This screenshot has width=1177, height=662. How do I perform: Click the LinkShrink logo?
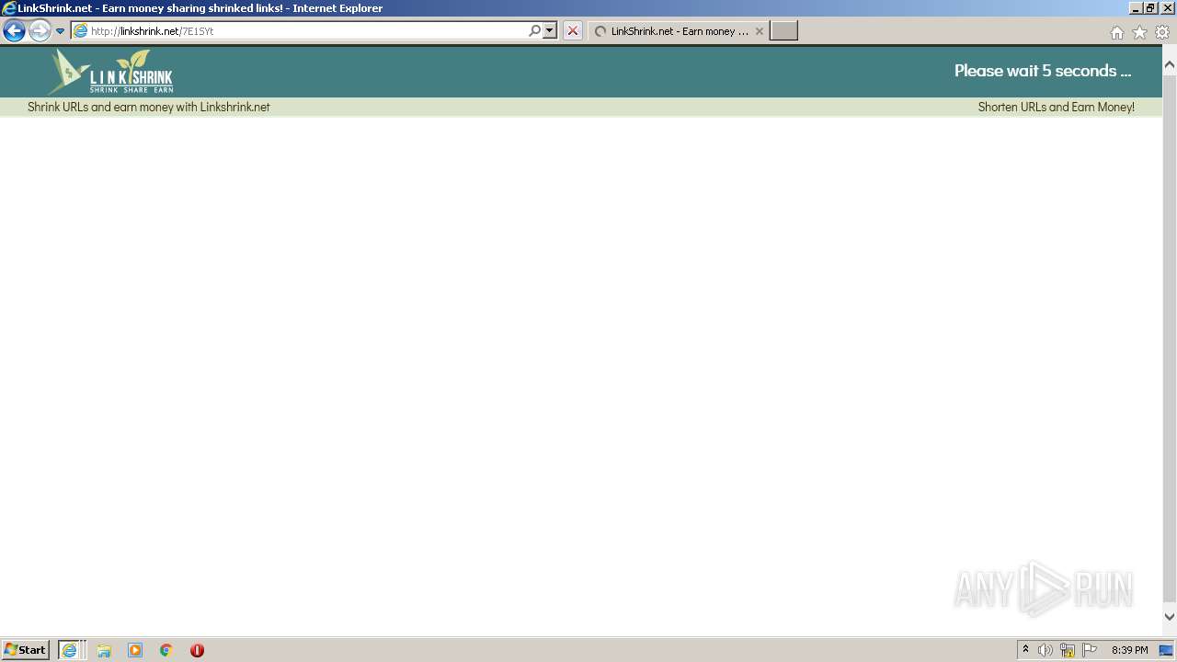click(x=111, y=72)
